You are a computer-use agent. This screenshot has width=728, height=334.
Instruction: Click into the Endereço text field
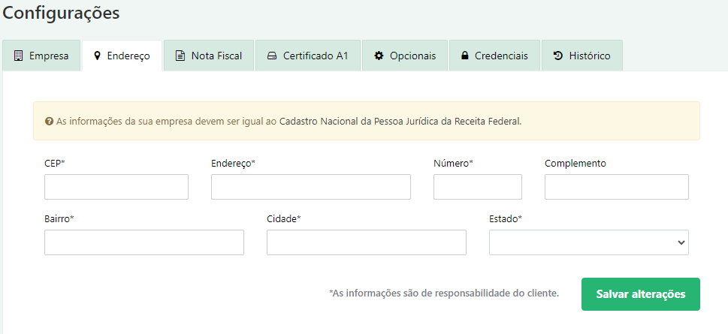(x=311, y=187)
